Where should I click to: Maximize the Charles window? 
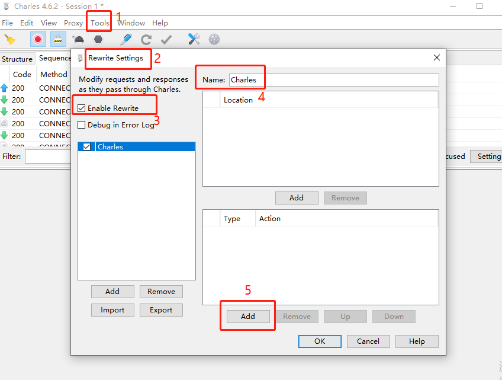click(480, 6)
